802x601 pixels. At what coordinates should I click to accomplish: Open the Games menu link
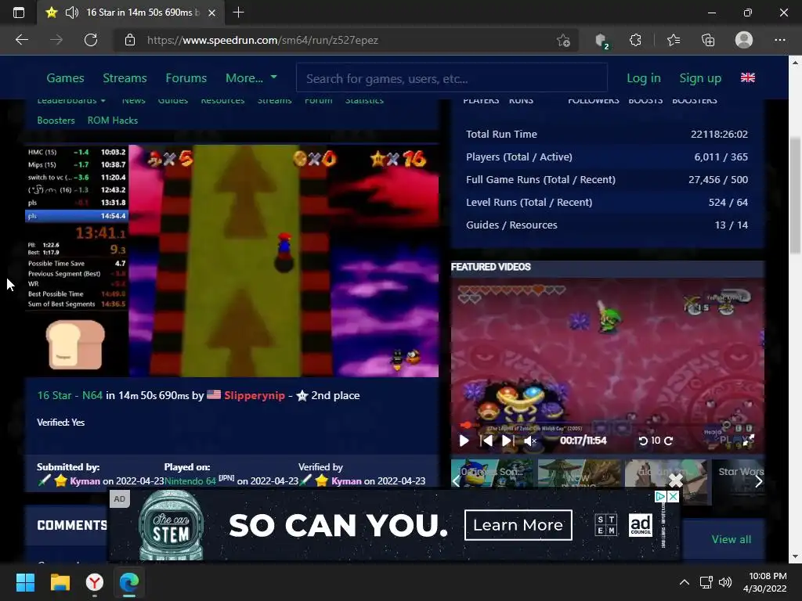click(65, 77)
